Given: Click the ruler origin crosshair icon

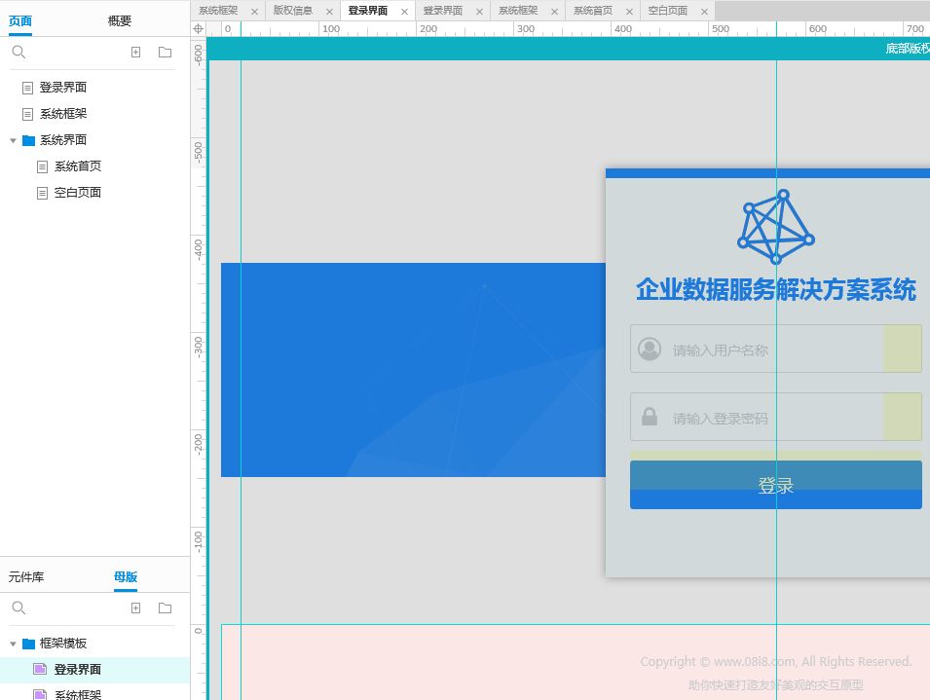Looking at the screenshot, I should pos(199,29).
